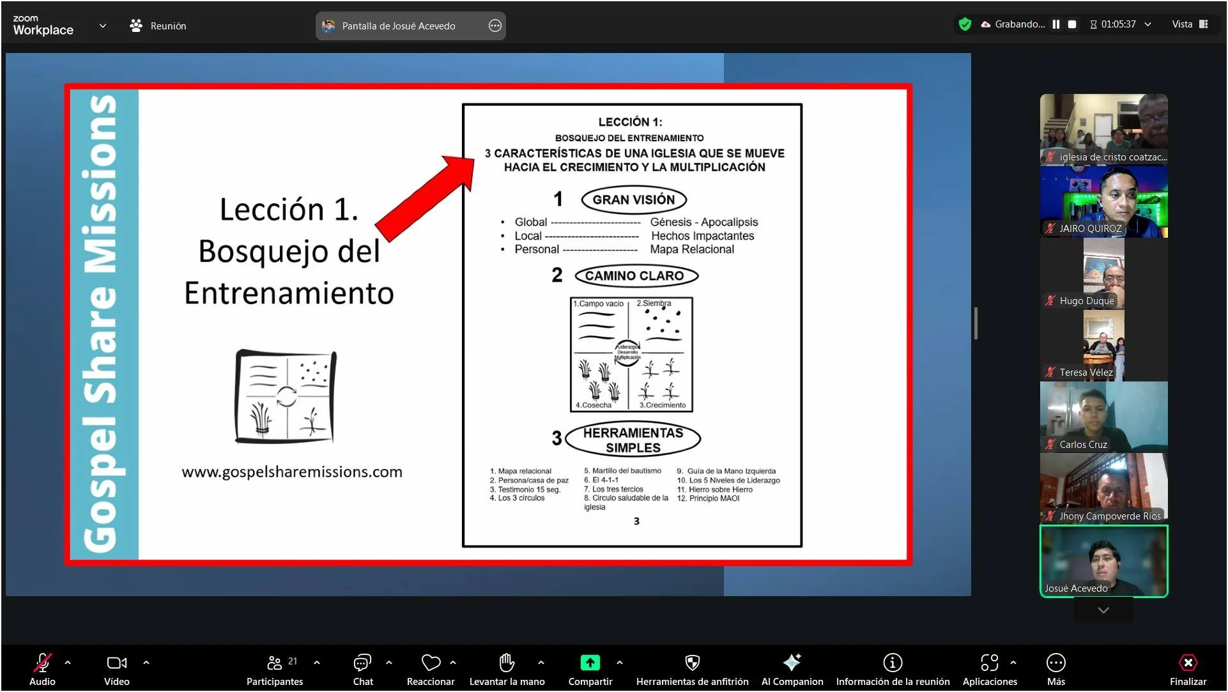Open the Vista layout menu
Screen dimensions: 1228x692
click(1190, 24)
